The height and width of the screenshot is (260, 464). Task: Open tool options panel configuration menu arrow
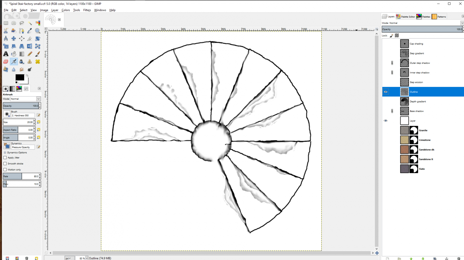coord(39,89)
